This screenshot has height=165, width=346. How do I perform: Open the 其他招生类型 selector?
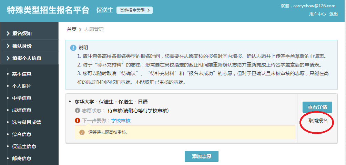pos(134,10)
